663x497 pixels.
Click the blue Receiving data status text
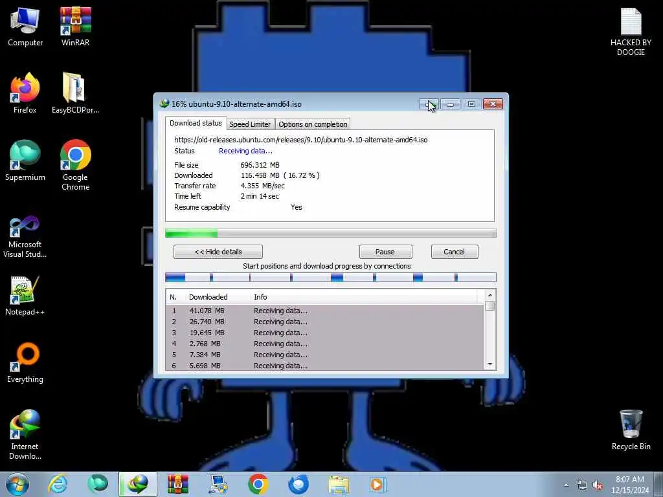coord(245,151)
